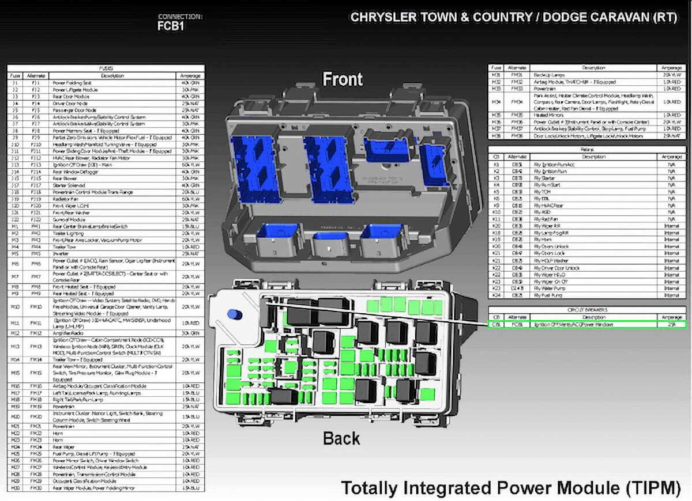The width and height of the screenshot is (692, 501).
Task: Click the 'Back' label below the fuse box
Action: [341, 438]
